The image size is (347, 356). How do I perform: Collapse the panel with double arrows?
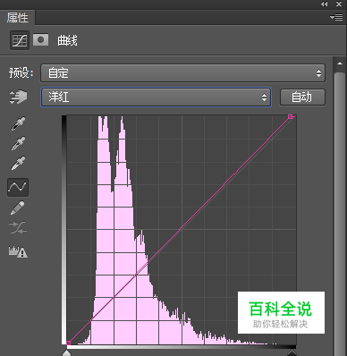click(x=325, y=4)
